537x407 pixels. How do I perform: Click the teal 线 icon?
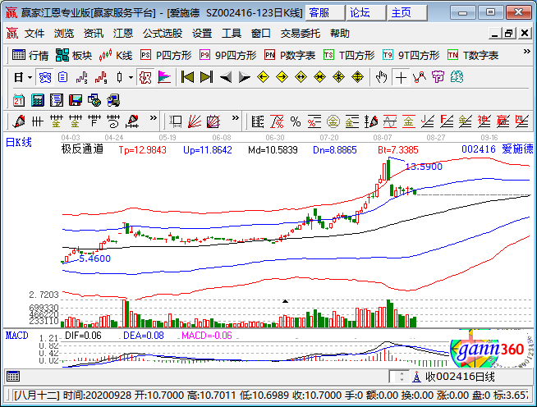[457, 77]
